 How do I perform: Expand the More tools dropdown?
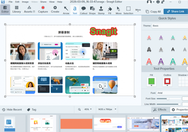coord(138,10)
